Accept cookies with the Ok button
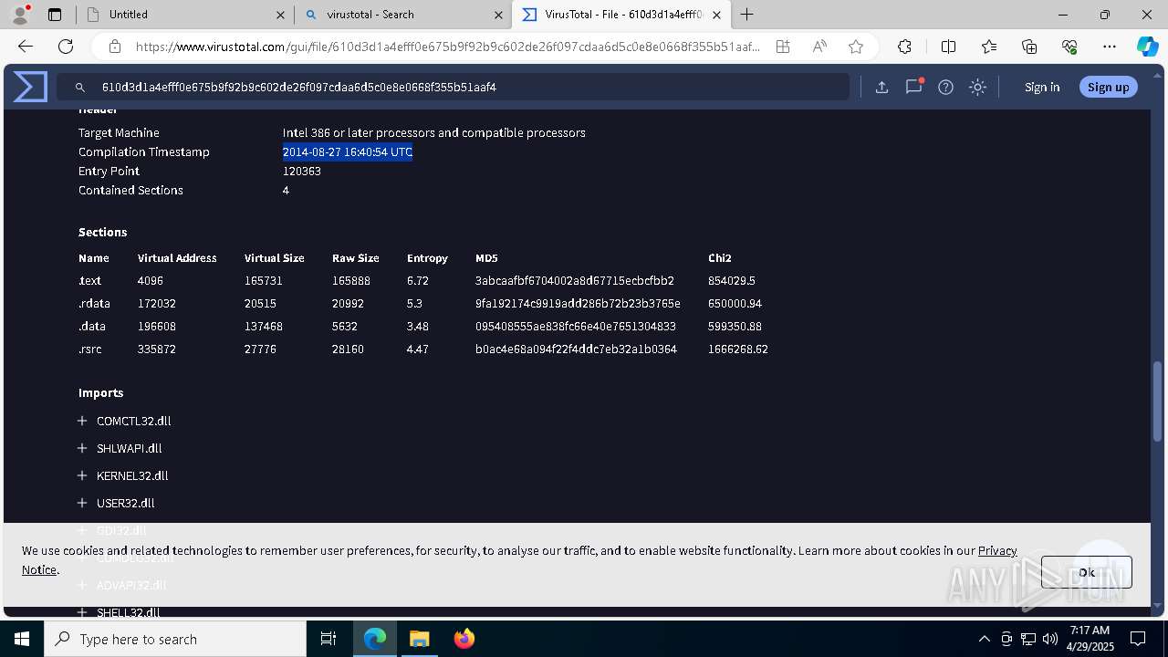 (x=1086, y=572)
